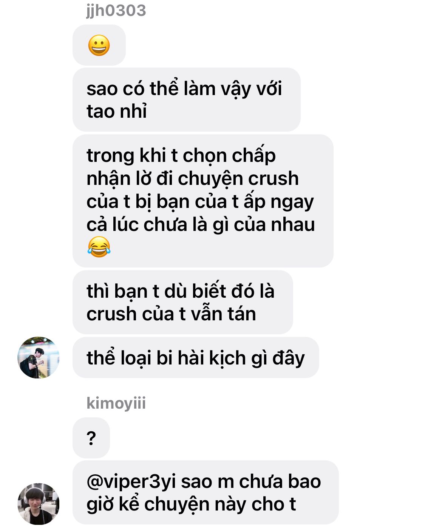Select the "thể loại bi hài kịch gì đây" message

click(196, 357)
